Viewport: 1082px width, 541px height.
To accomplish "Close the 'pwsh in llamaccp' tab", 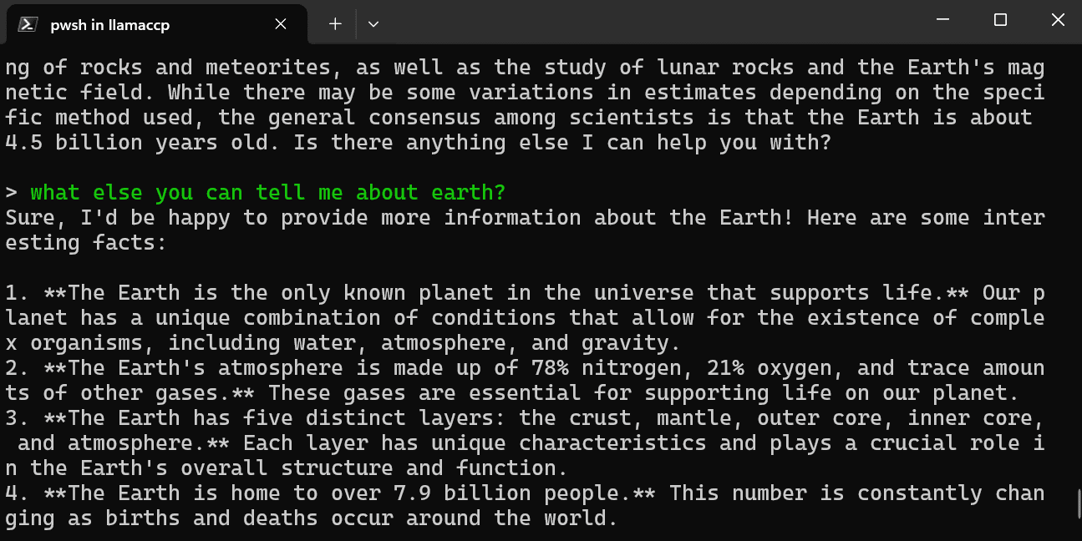I will point(281,24).
